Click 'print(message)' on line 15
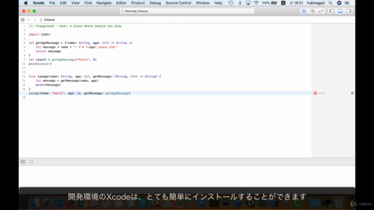Viewport: 374px width, 210px height. point(48,85)
